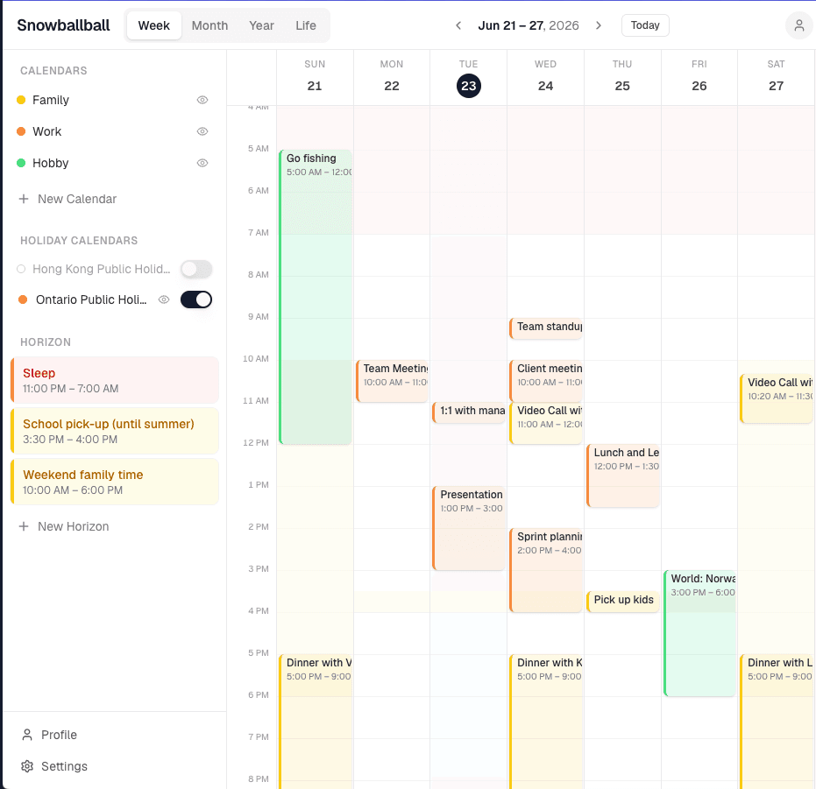
Task: Open Lunch and Learn event Thursday
Action: pos(623,476)
